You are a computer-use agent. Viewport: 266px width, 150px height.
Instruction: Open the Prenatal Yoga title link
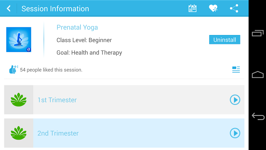(x=77, y=27)
